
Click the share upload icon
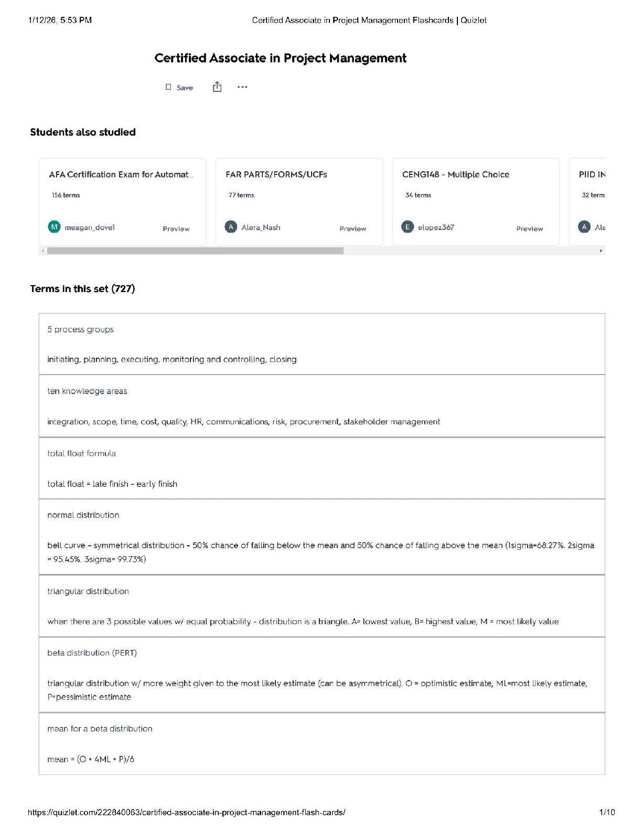(217, 87)
